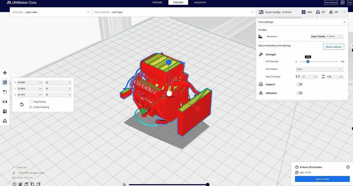Click the print settings sliders icon
This screenshot has width=353, height=186.
click(261, 12)
